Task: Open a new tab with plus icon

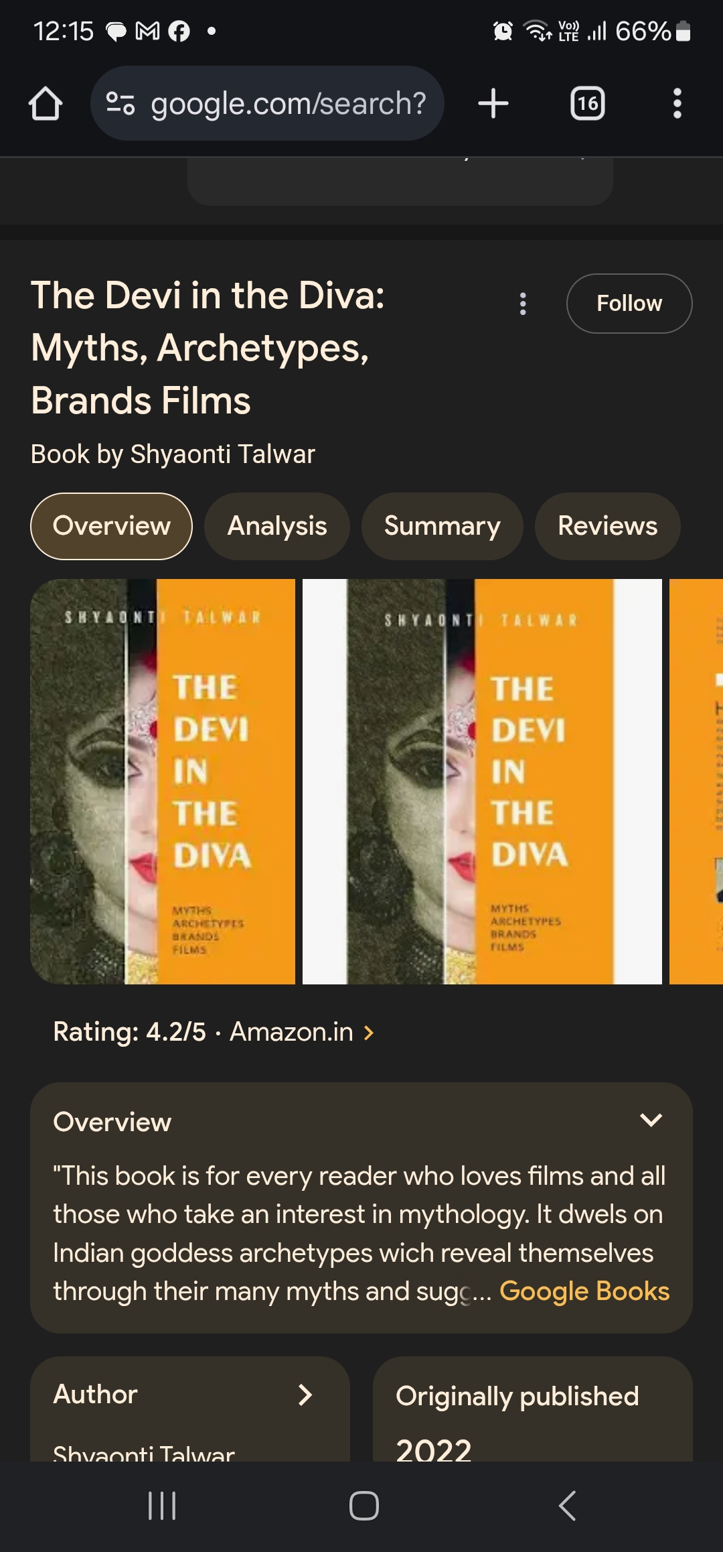Action: 493,103
